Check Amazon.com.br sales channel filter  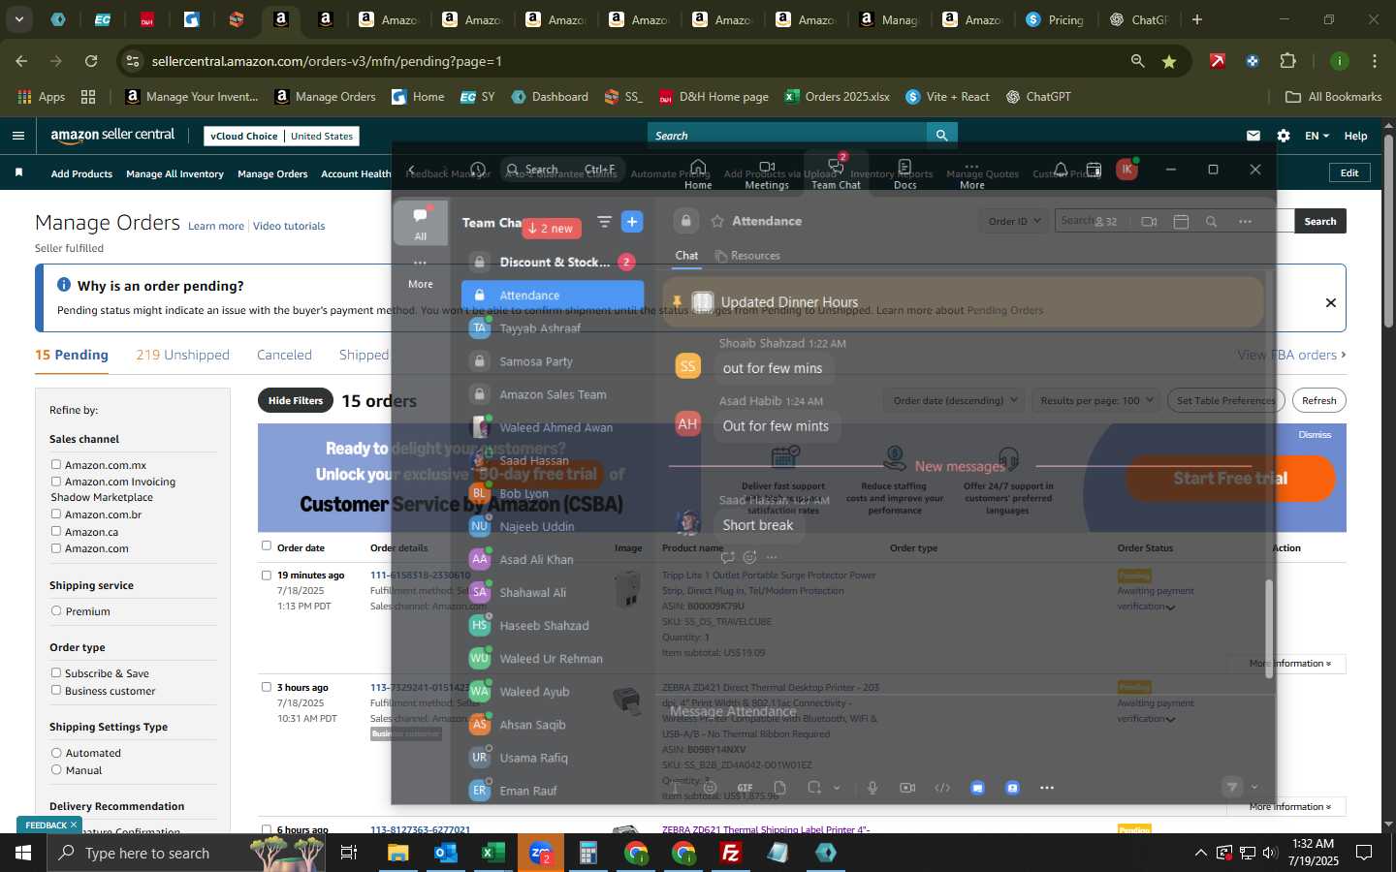56,514
